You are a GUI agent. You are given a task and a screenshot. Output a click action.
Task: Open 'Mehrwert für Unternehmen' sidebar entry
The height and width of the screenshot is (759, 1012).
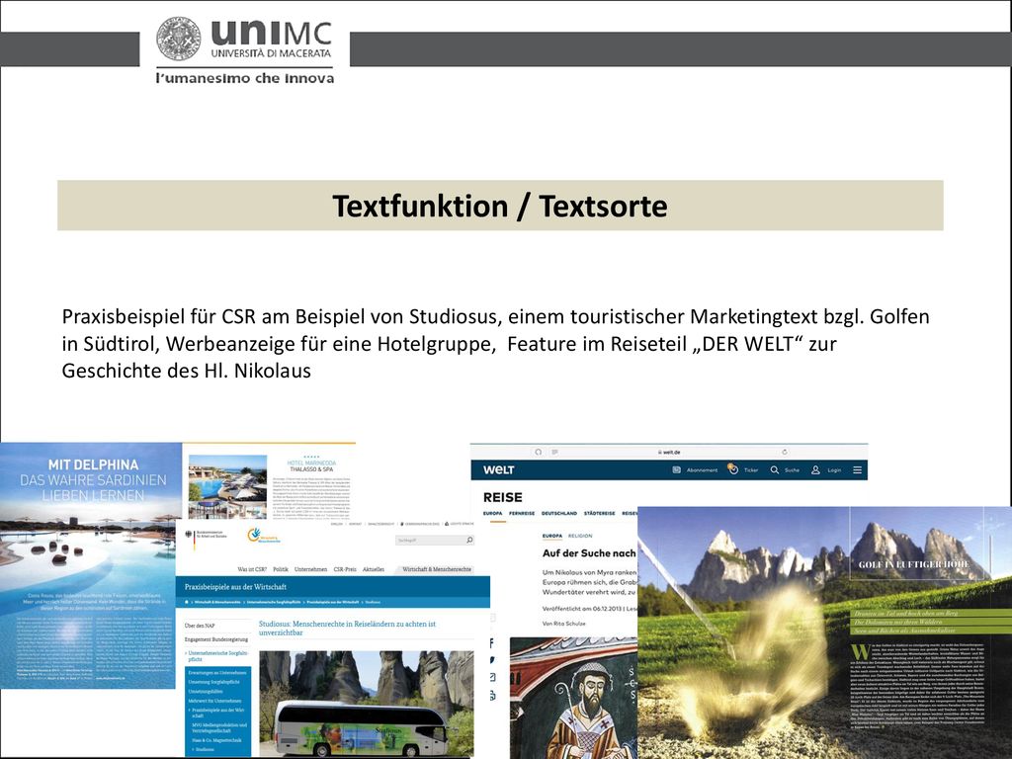pyautogui.click(x=214, y=701)
